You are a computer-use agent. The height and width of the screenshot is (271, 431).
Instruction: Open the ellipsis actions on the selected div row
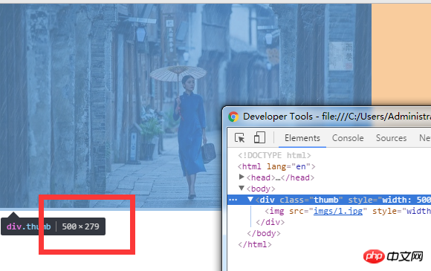(x=233, y=200)
